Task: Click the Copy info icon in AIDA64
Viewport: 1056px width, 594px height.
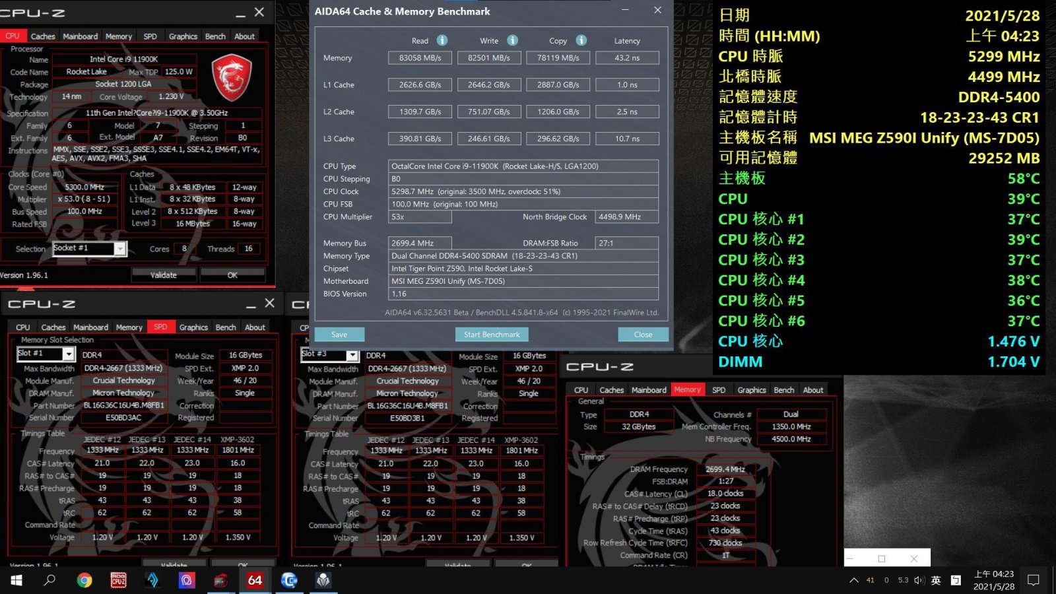Action: (x=581, y=40)
